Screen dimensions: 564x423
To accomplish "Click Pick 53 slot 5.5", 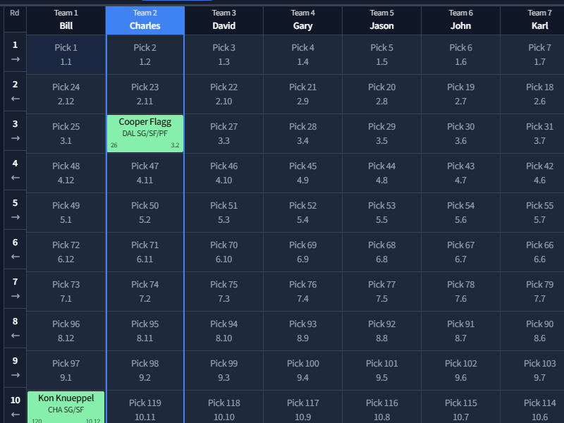I will pos(381,213).
